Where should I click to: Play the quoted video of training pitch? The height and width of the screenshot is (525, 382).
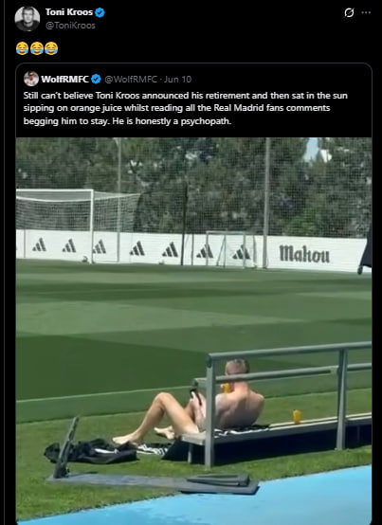(x=193, y=330)
